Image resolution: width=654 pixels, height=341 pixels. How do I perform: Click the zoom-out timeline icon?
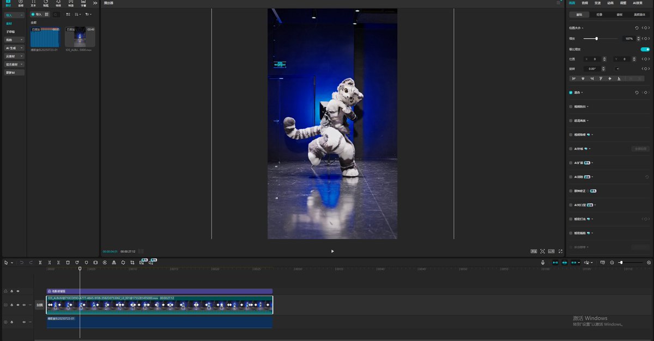[612, 263]
